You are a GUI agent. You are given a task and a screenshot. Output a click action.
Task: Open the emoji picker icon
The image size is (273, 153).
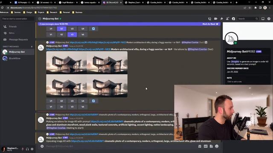pos(217,146)
